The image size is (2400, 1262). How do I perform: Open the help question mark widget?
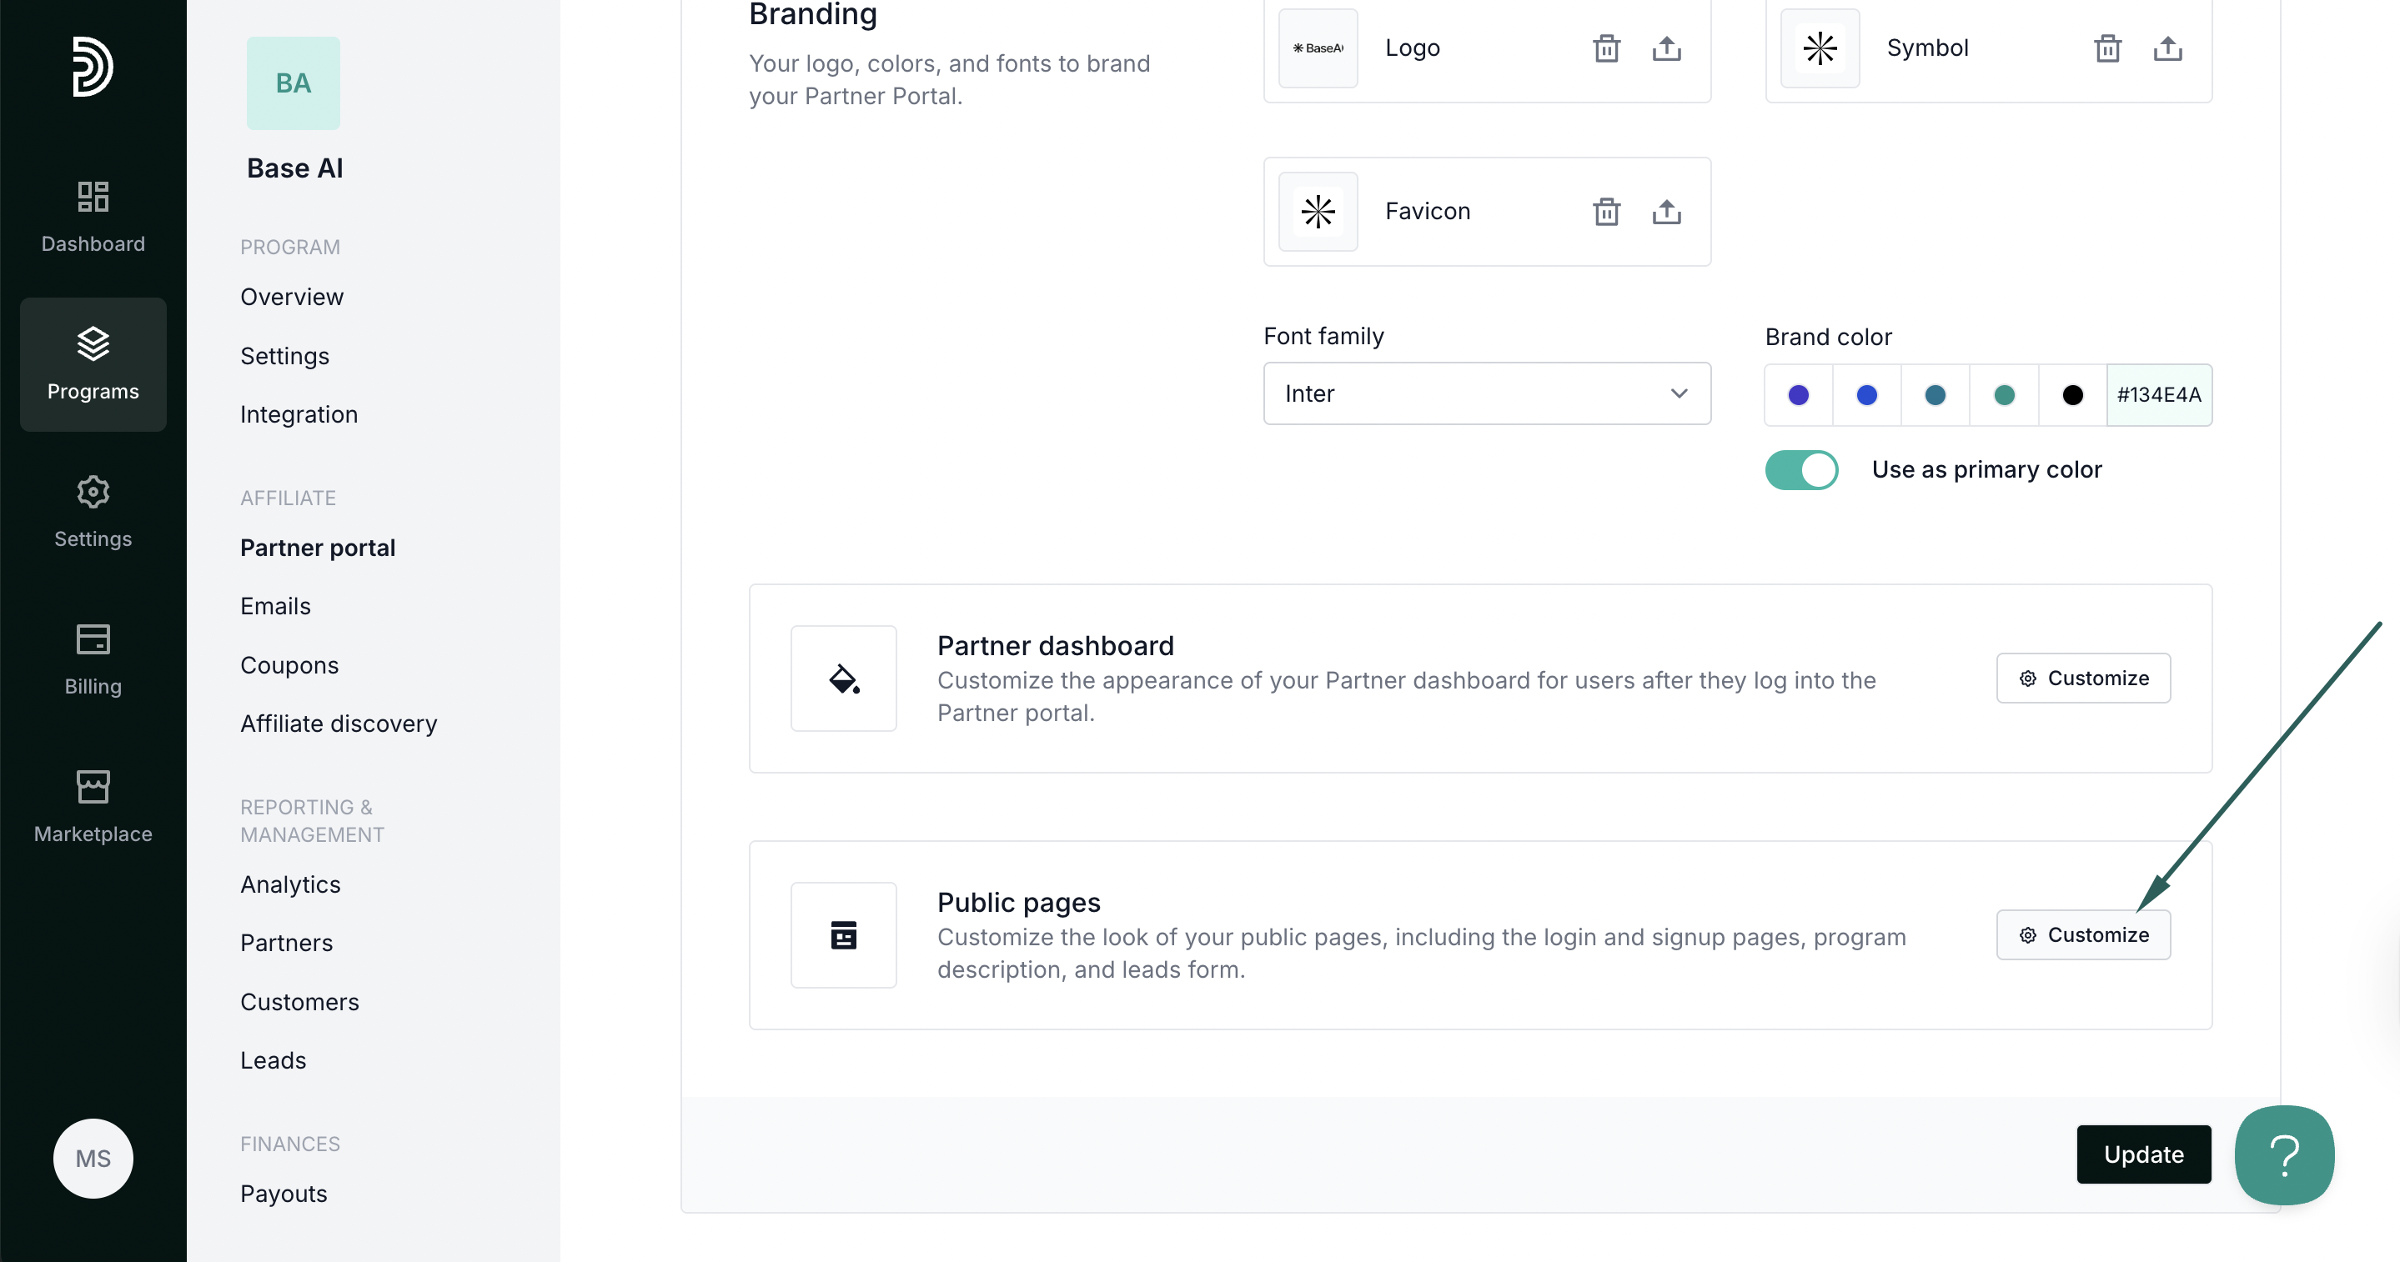pos(2284,1155)
